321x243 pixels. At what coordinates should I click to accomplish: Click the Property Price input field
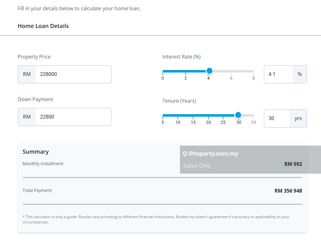(x=73, y=74)
